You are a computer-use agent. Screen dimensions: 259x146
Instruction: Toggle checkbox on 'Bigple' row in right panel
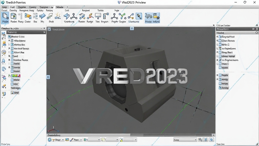tap(220, 75)
